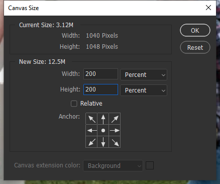Click the 'Anchor:' label
This screenshot has height=184, width=220.
pyautogui.click(x=69, y=117)
